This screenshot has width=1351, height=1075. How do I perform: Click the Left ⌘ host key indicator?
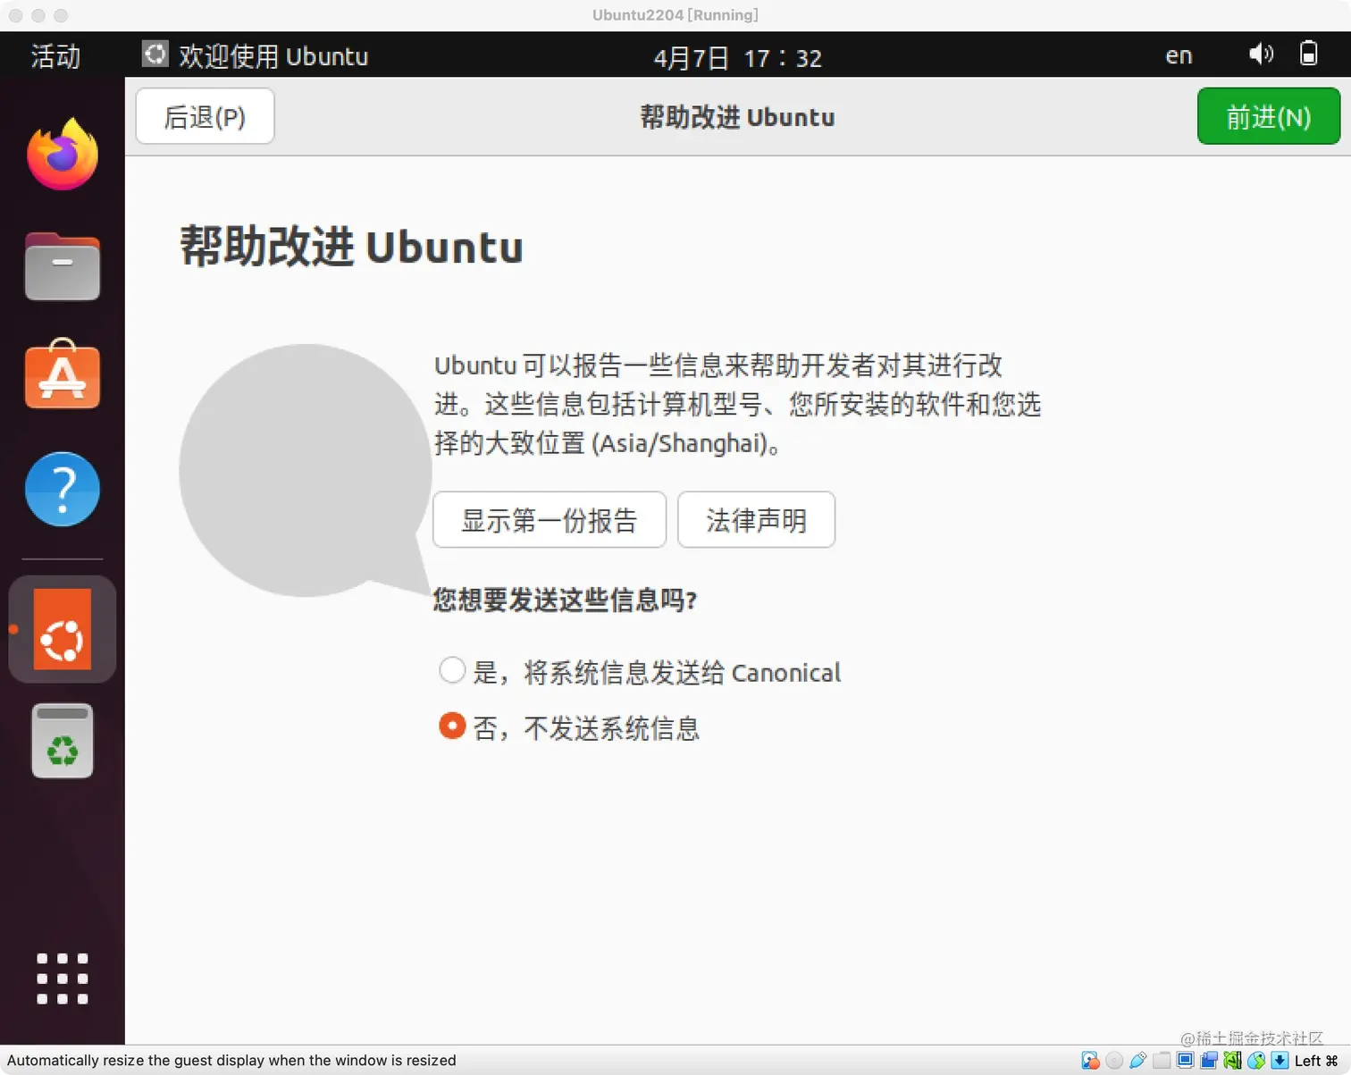[x=1316, y=1061]
